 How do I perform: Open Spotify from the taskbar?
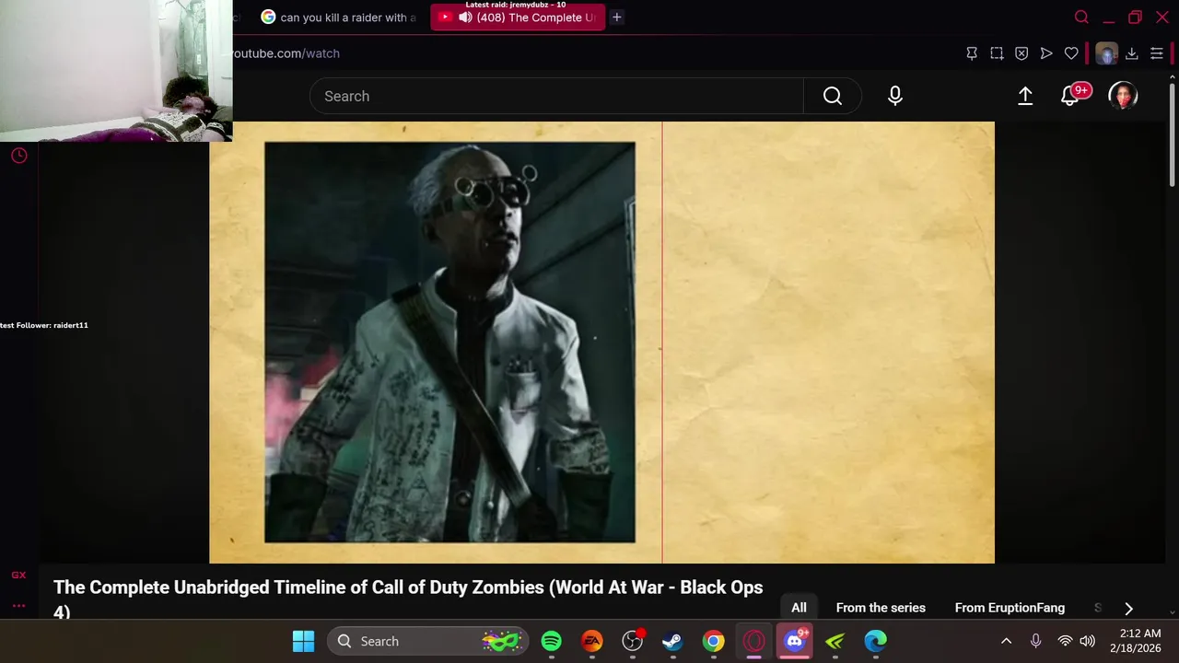coord(552,641)
